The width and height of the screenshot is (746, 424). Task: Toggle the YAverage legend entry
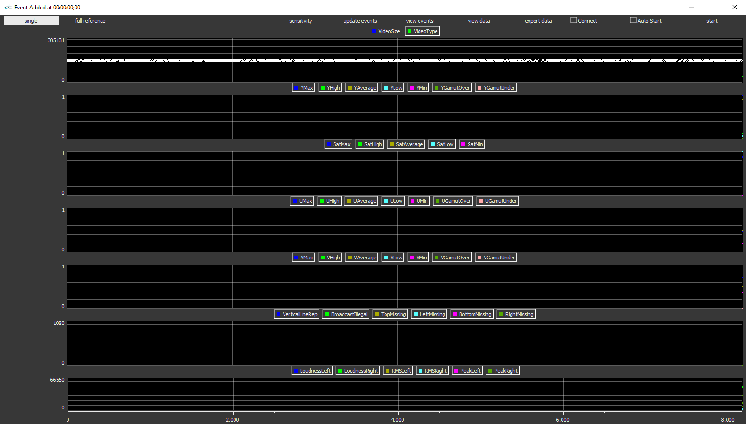click(362, 88)
